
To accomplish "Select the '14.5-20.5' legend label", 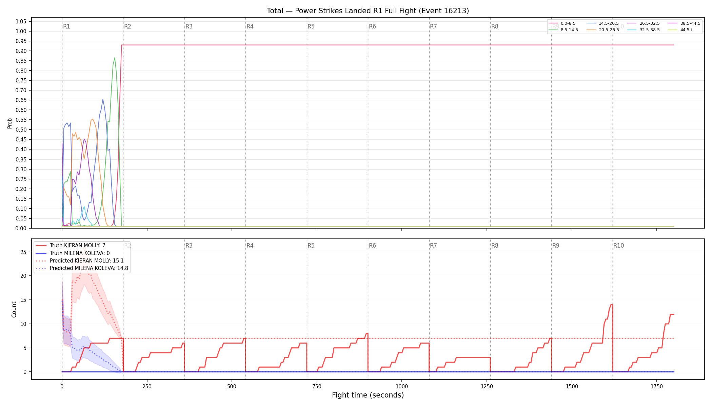I will pos(609,23).
